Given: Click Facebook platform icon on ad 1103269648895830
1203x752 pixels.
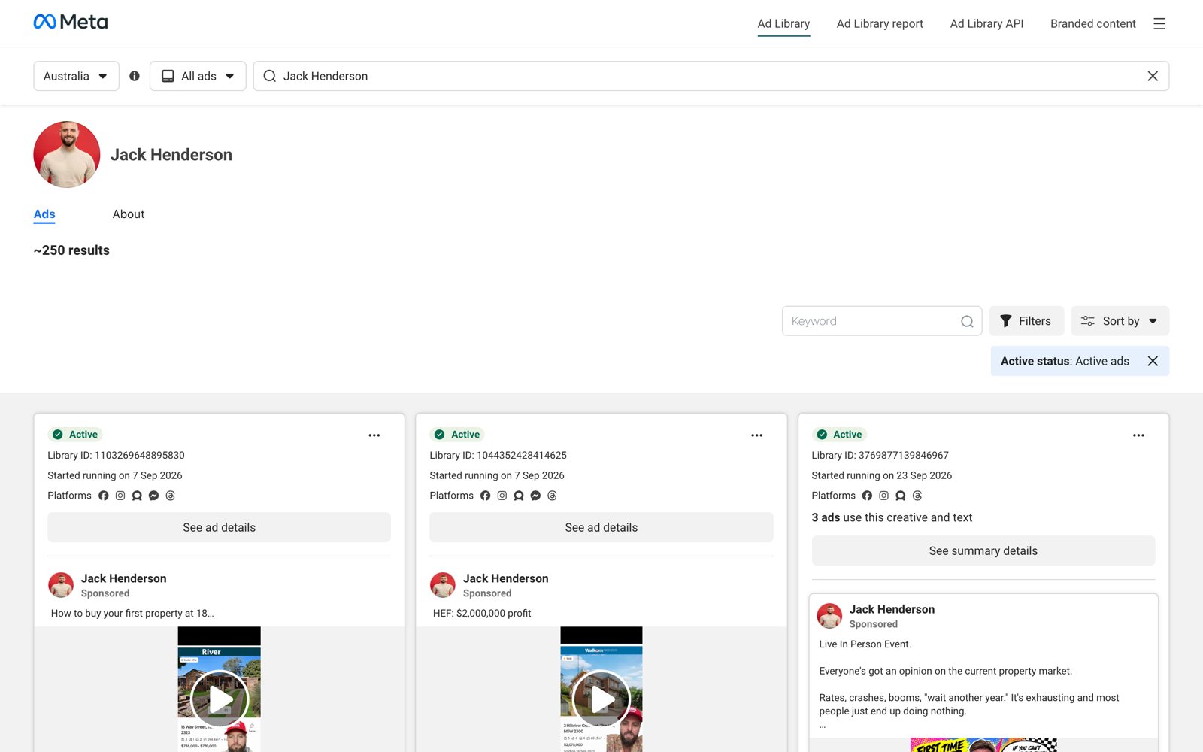Looking at the screenshot, I should [x=104, y=496].
